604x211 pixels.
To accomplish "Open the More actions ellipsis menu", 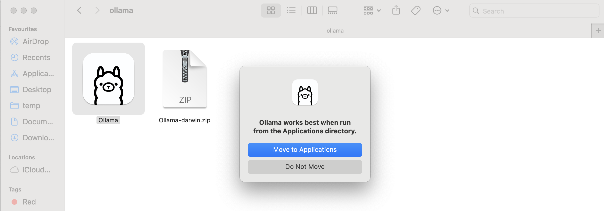I will click(441, 11).
